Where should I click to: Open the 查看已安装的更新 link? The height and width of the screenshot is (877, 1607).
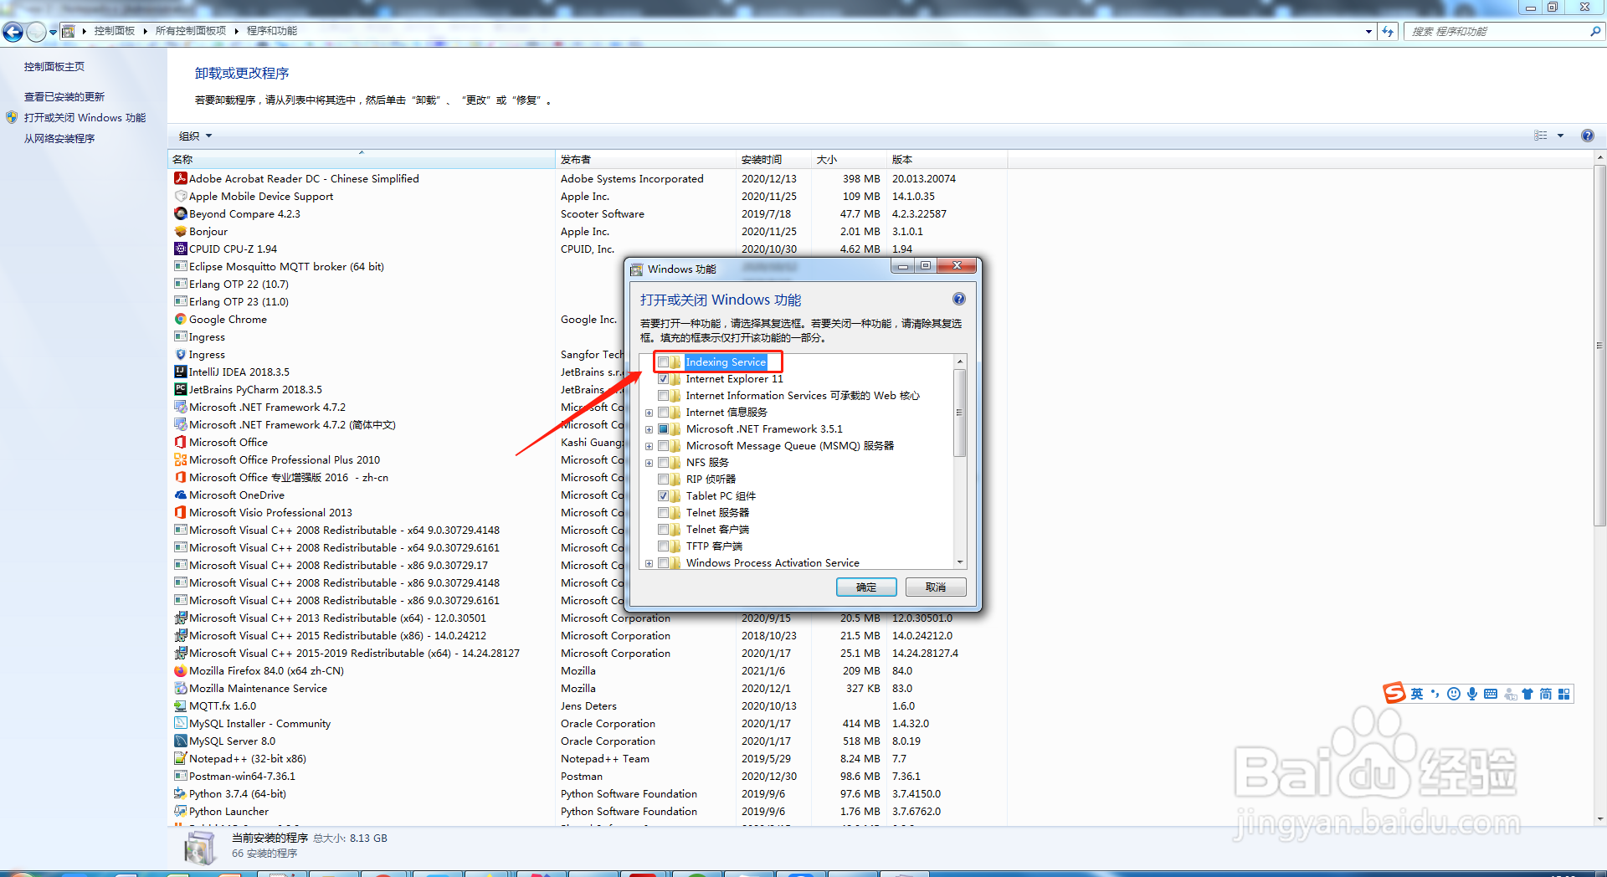coord(64,97)
